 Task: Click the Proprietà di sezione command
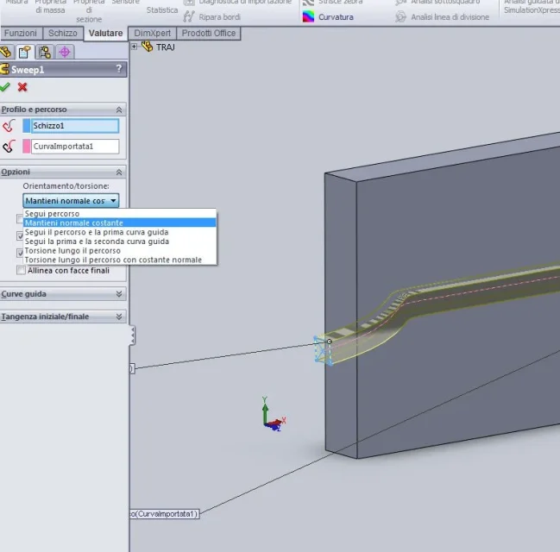click(x=89, y=10)
